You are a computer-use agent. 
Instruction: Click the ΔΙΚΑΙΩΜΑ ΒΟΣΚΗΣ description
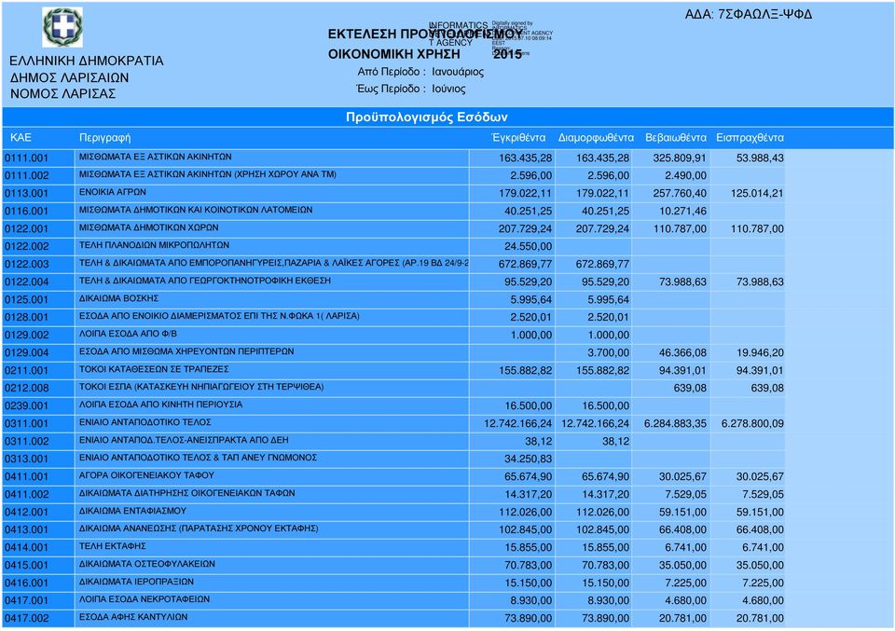(x=118, y=298)
